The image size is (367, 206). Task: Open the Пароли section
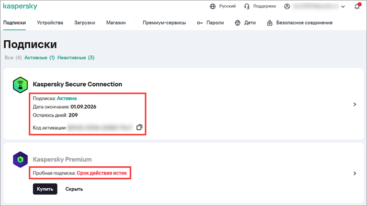pos(215,22)
